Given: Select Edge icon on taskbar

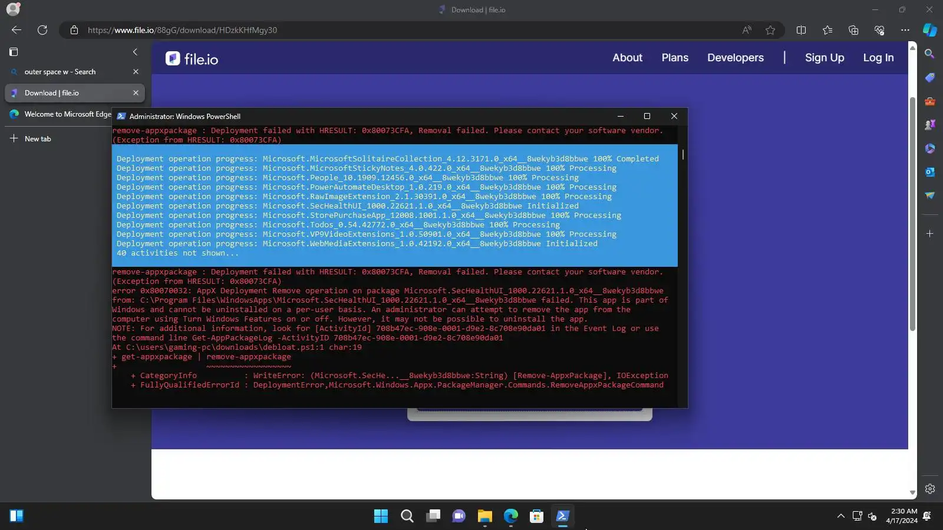Looking at the screenshot, I should coord(510,516).
